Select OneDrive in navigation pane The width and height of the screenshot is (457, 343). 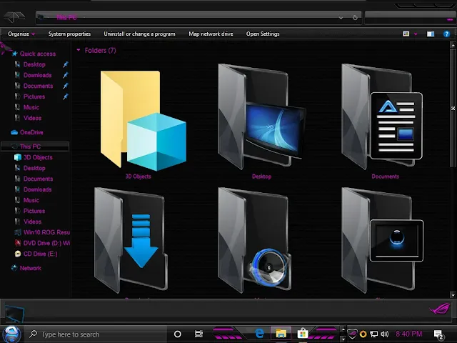click(31, 132)
